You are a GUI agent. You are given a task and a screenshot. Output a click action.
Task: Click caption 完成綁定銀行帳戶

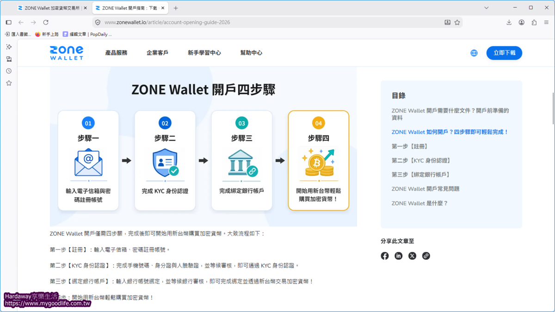242,191
